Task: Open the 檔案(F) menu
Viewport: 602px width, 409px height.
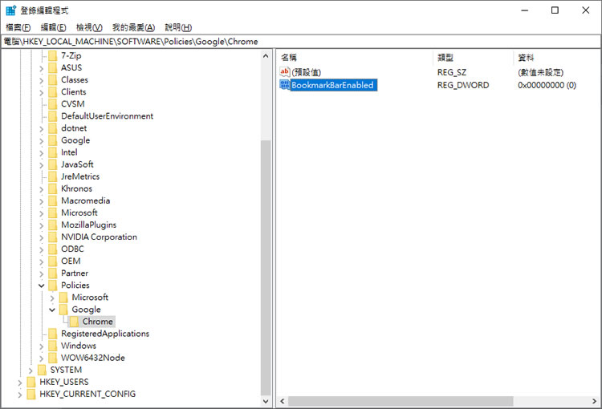Action: click(x=18, y=27)
